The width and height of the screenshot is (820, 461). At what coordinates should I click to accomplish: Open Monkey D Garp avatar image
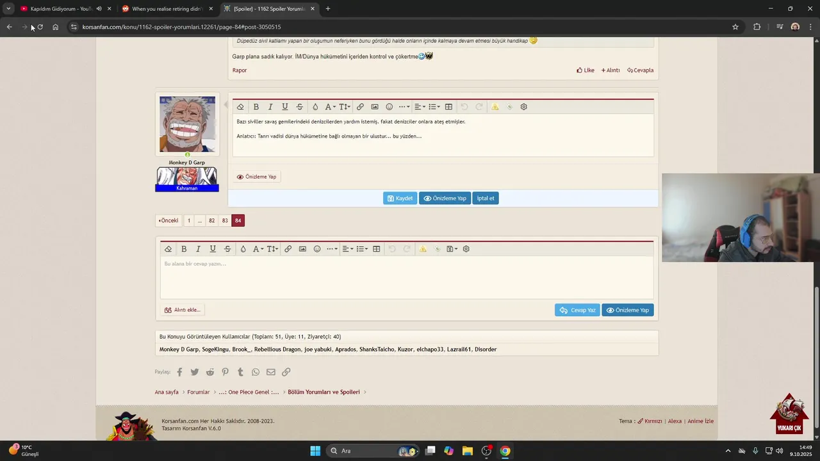point(187,124)
